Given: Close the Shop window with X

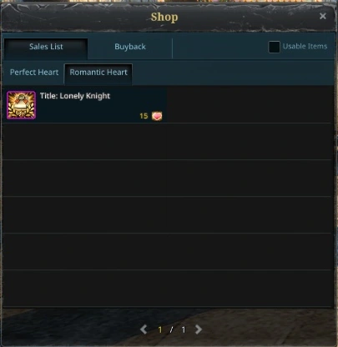Looking at the screenshot, I should pyautogui.click(x=323, y=16).
